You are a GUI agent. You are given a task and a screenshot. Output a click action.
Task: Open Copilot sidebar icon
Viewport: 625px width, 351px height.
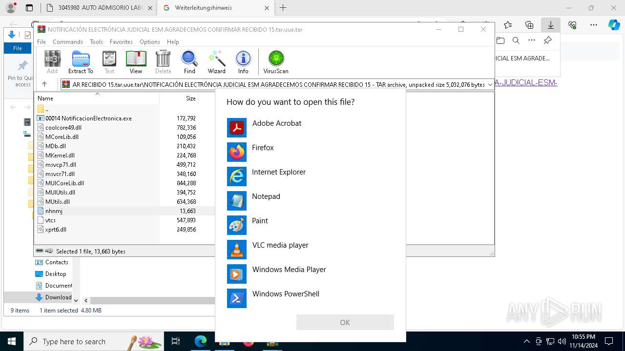(x=614, y=25)
